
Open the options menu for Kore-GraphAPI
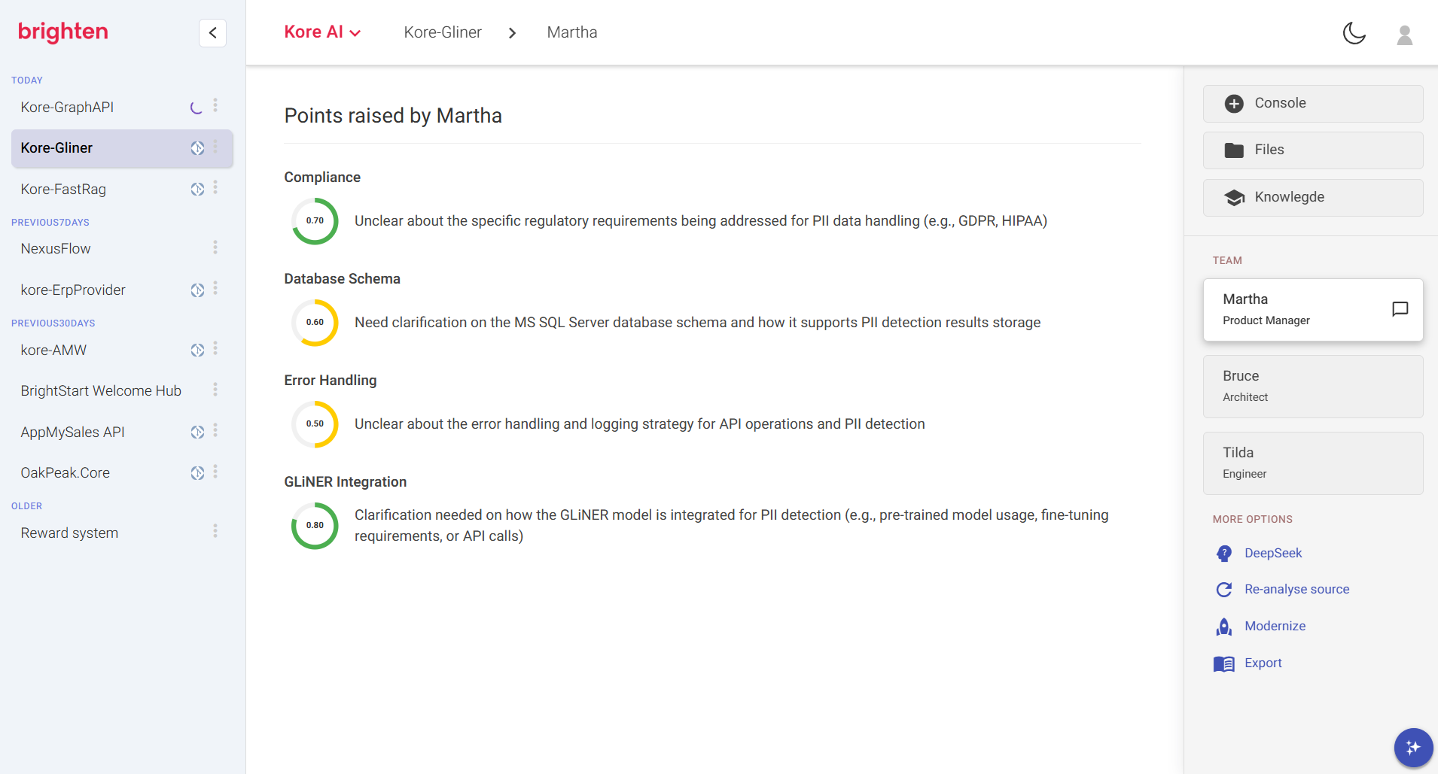[x=215, y=105]
